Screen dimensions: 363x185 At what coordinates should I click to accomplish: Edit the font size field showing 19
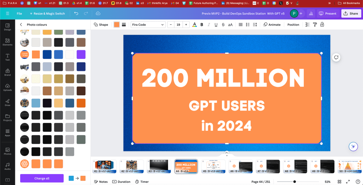178,24
